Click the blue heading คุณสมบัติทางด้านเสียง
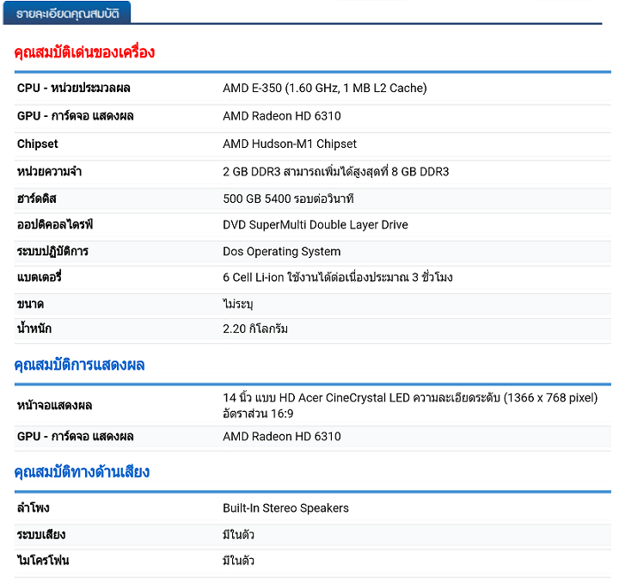 click(82, 472)
